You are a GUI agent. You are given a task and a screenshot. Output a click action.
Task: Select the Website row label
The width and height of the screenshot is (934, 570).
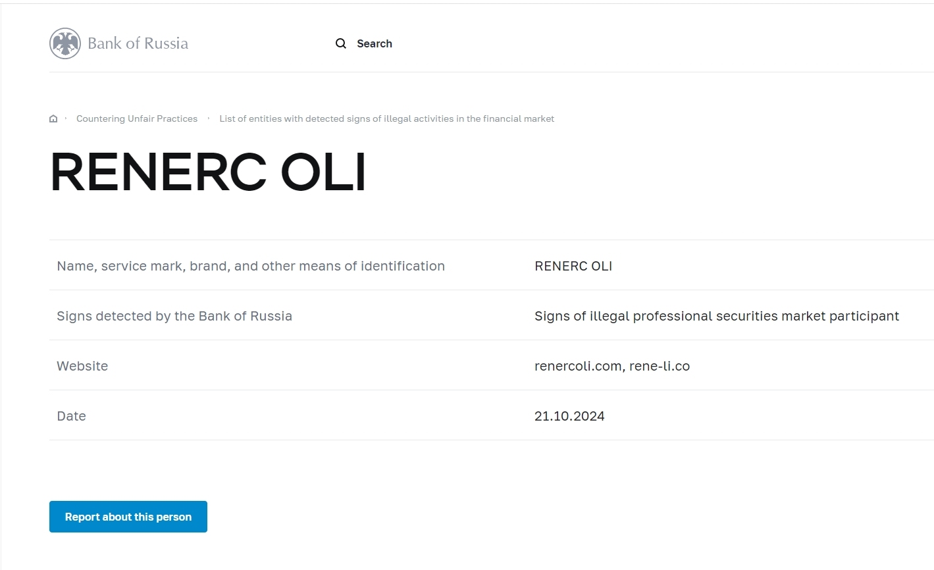[x=82, y=366]
